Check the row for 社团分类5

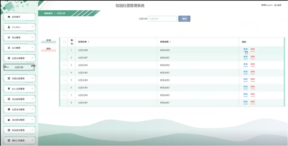(x=64, y=73)
